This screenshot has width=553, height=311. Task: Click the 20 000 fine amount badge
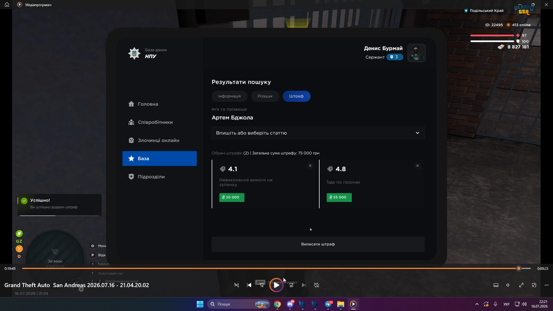(x=232, y=197)
